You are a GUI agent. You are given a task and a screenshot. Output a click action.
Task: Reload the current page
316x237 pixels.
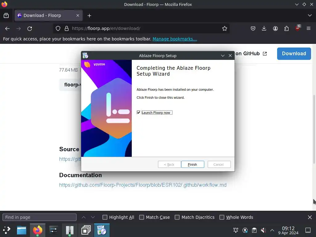point(30,29)
